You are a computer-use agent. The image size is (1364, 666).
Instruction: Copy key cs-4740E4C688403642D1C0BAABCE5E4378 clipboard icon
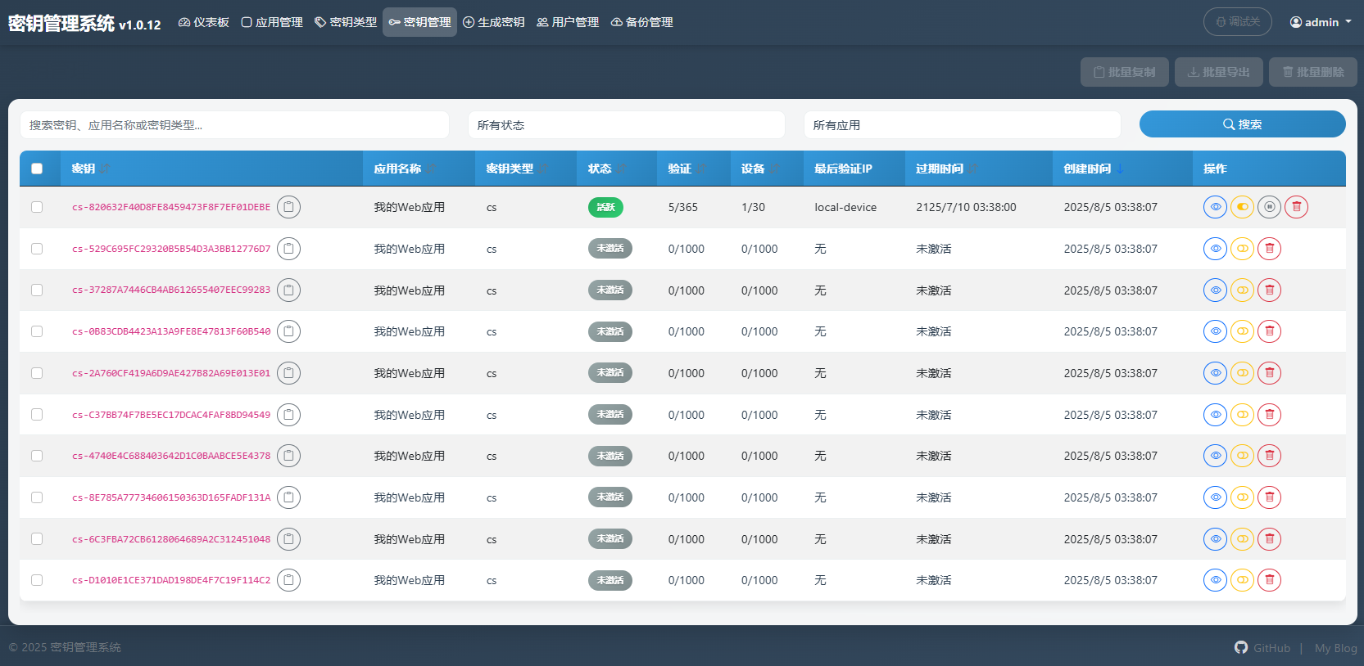pyautogui.click(x=288, y=456)
